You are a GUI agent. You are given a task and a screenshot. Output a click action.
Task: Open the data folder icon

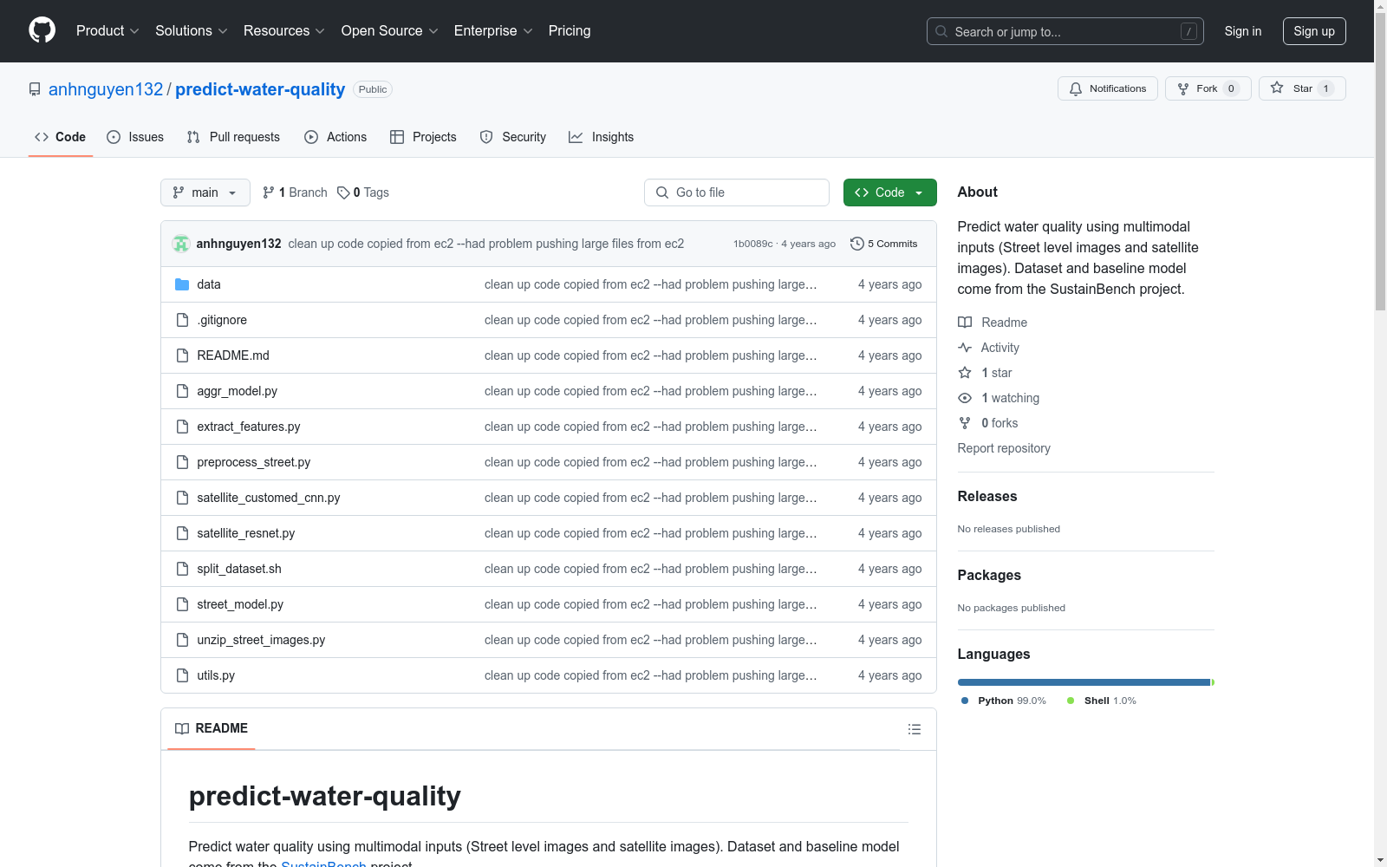coord(182,284)
